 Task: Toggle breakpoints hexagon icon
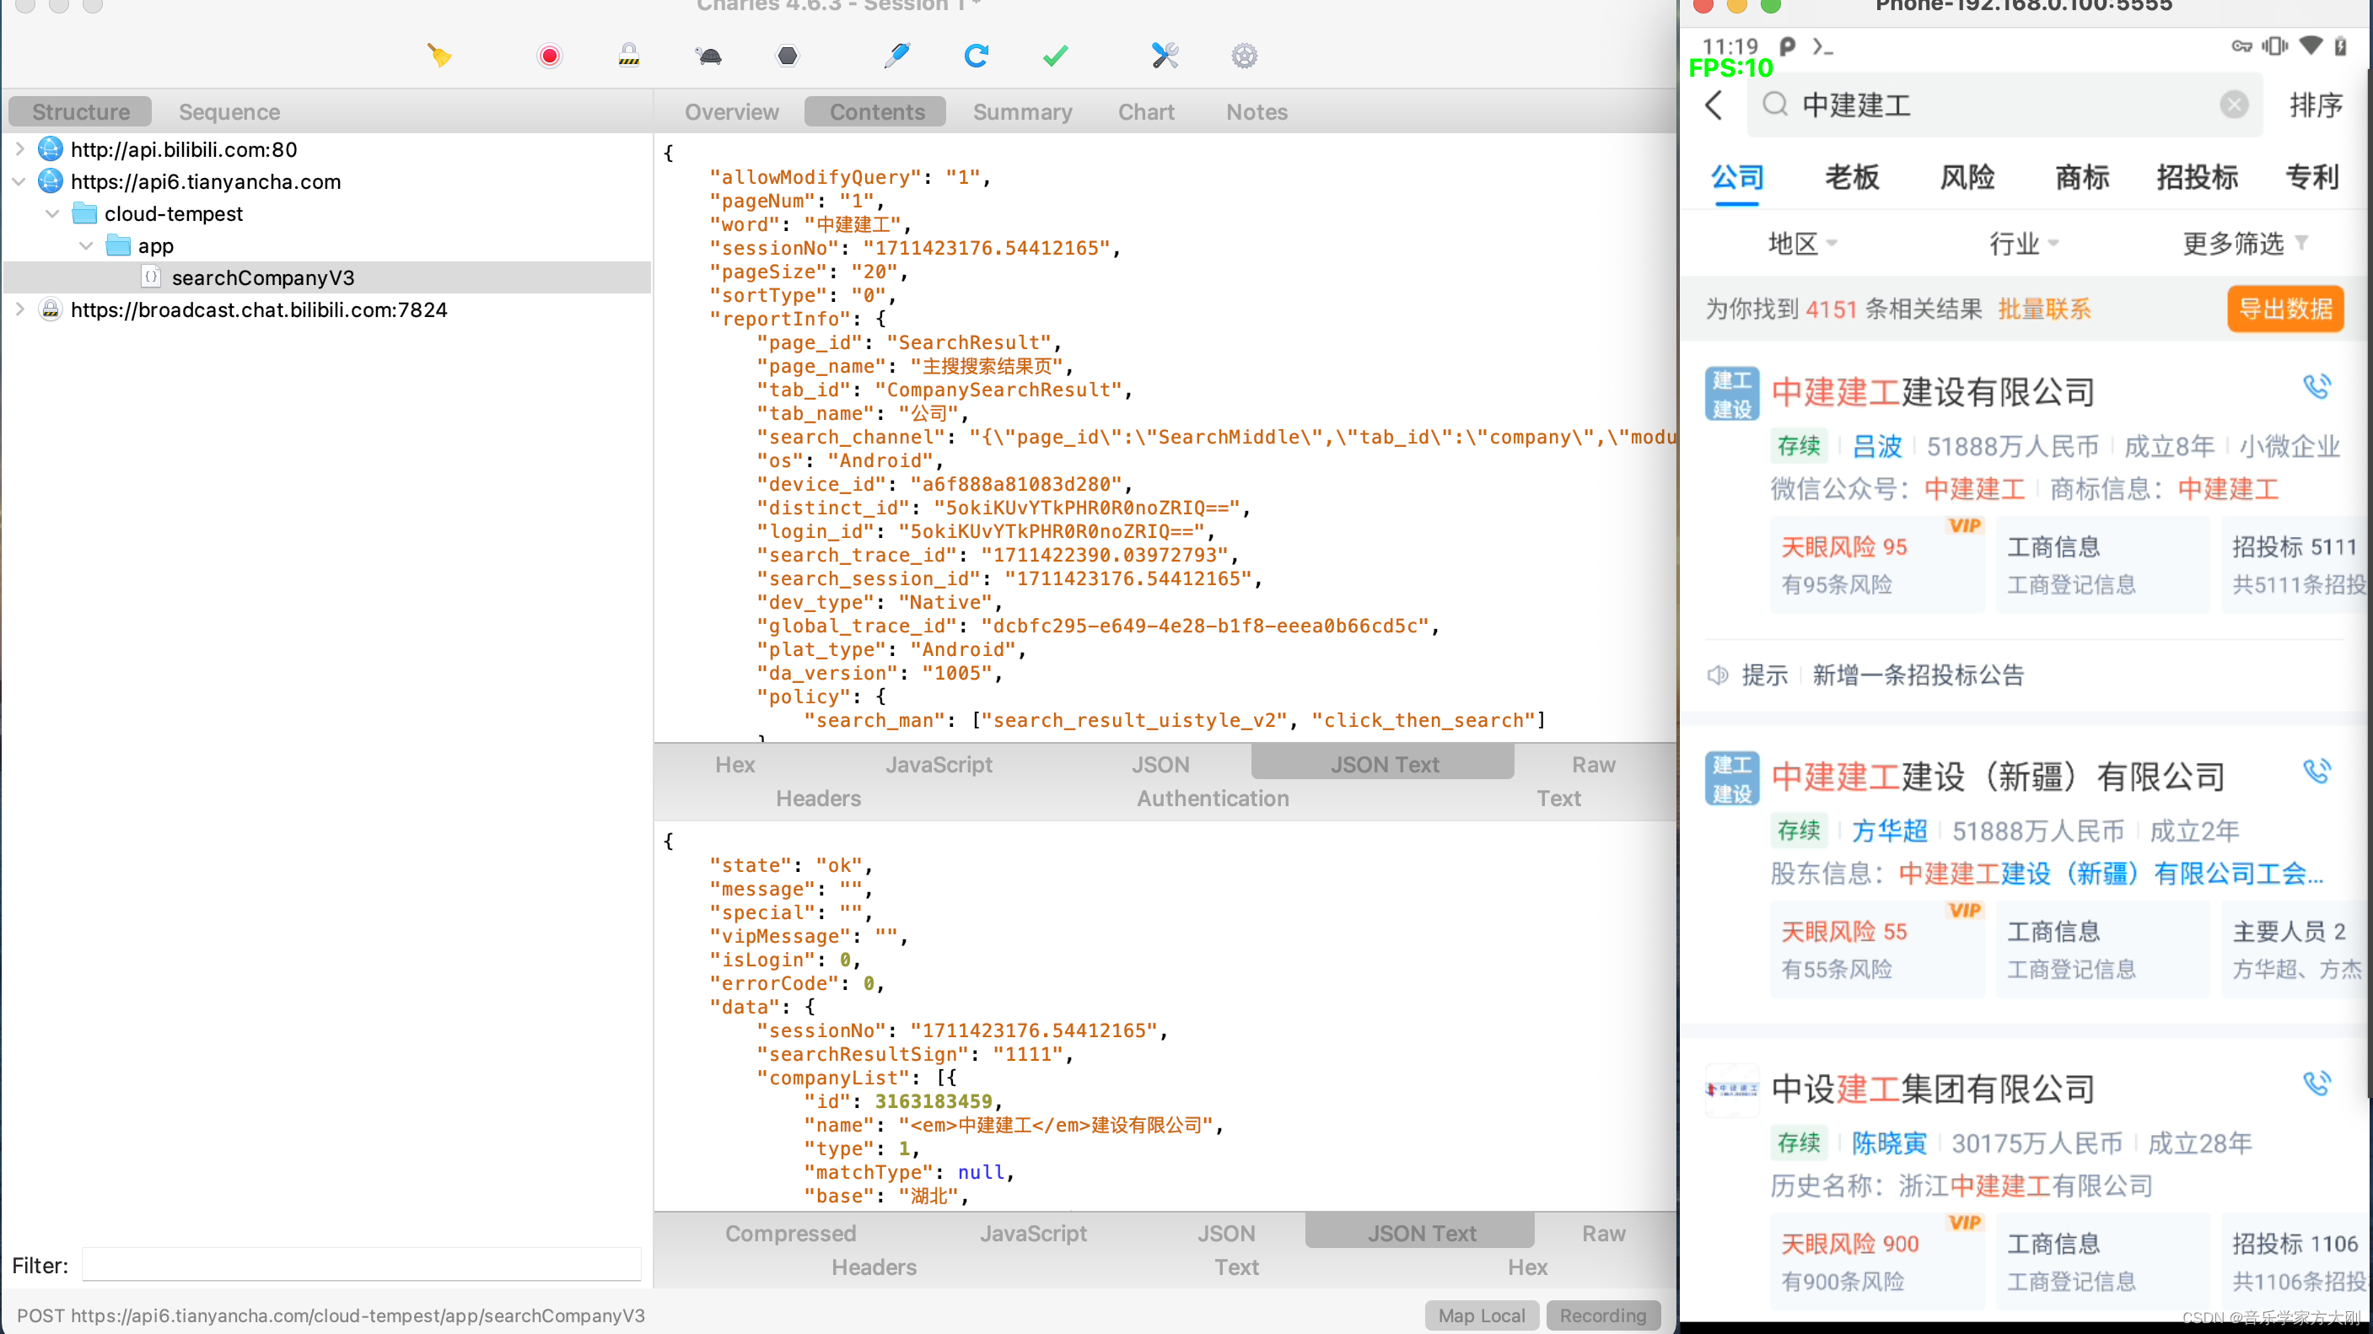(x=788, y=56)
